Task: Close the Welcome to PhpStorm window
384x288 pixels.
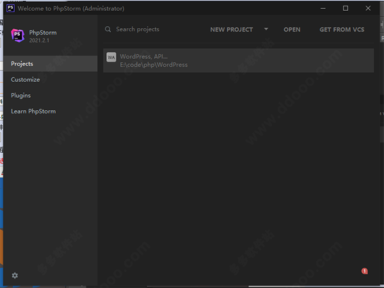Action: (368, 8)
